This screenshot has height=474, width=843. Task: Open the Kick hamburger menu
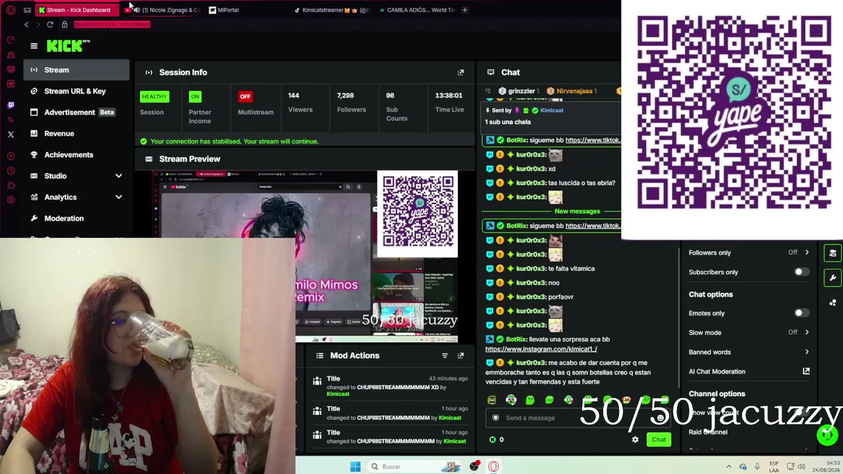coord(34,46)
